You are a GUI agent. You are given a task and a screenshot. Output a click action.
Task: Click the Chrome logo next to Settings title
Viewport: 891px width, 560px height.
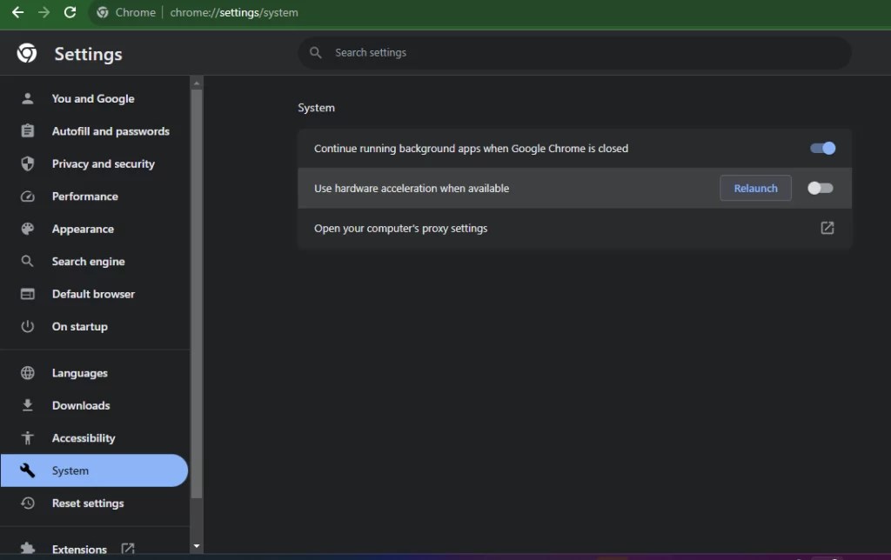click(26, 53)
